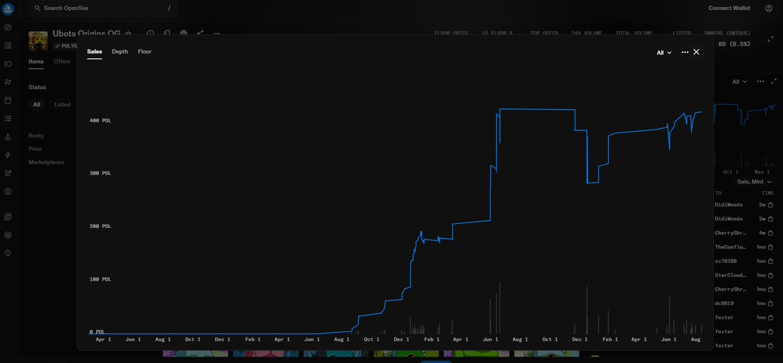
Task: Click the OpenSea logo in sidebar
Action: tap(8, 8)
